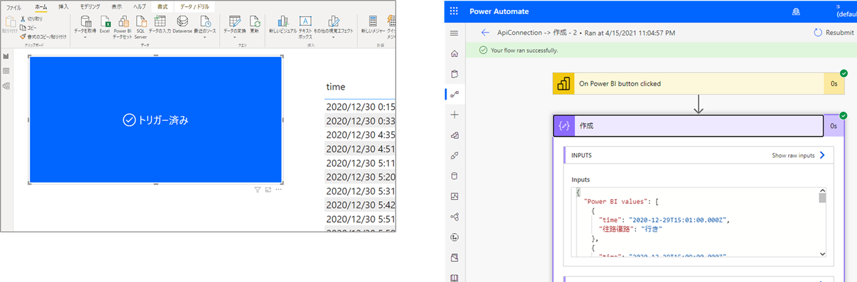857x282 pixels.
Task: Open the データ / ドリル ribbon tab
Action: pyautogui.click(x=194, y=6)
